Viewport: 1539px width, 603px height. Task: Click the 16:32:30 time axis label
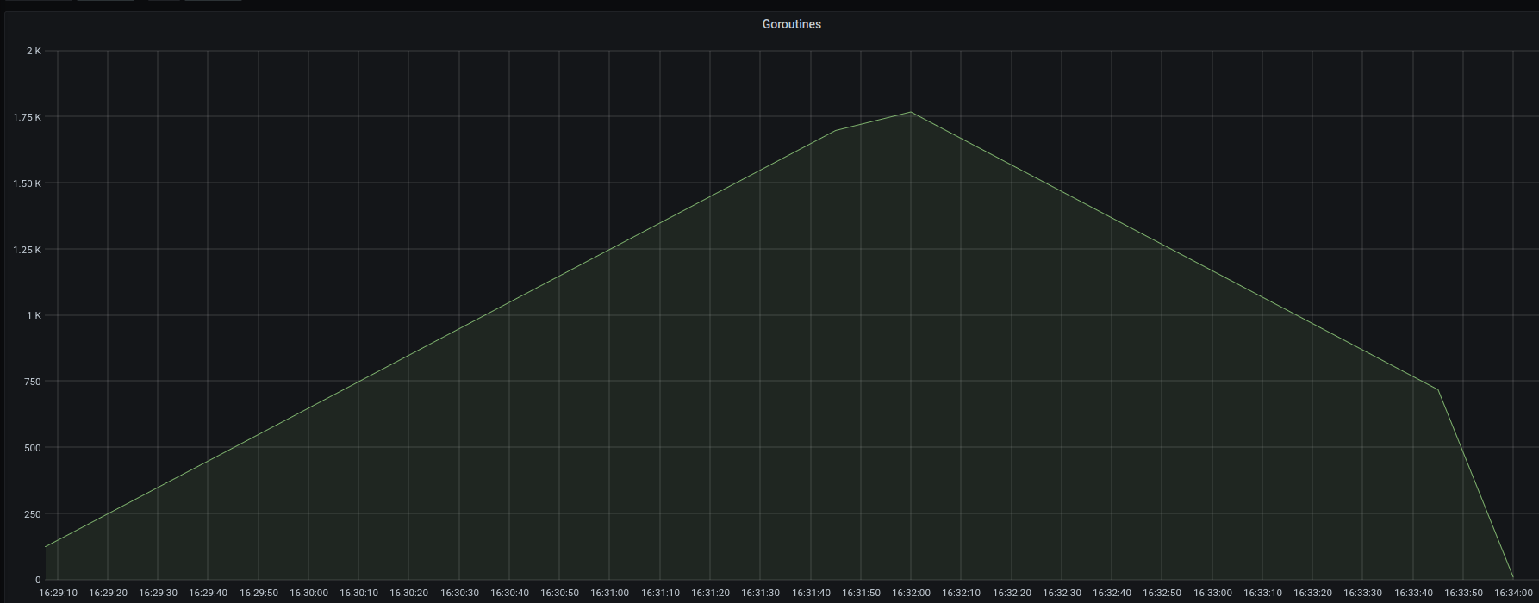(1061, 593)
